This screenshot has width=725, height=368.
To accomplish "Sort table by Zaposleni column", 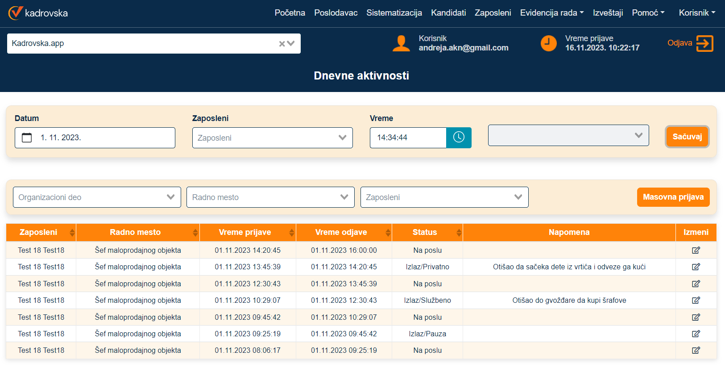I will coord(72,233).
